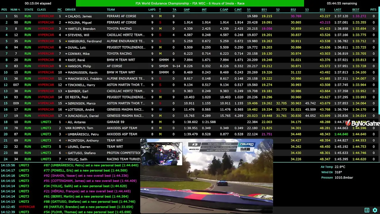Select driver VAN ROMPUY, Tom
380x214 pixels.
tap(79, 128)
